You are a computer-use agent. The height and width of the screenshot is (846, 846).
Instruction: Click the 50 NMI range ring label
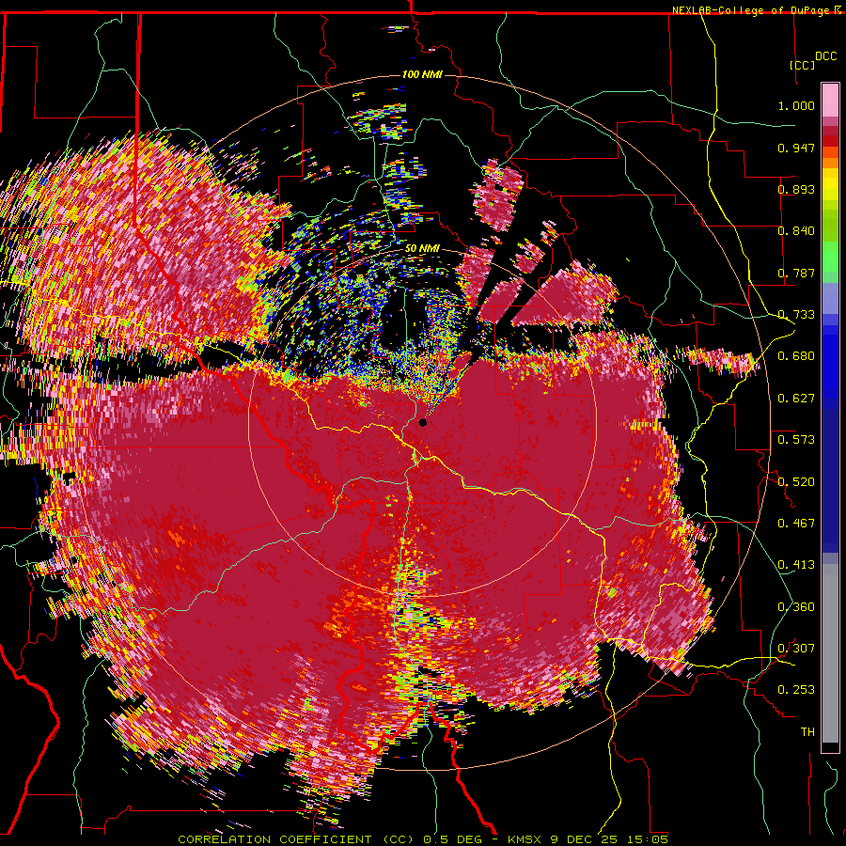pyautogui.click(x=422, y=249)
